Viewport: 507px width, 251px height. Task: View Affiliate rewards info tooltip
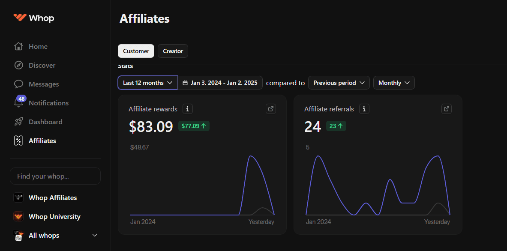tap(187, 109)
